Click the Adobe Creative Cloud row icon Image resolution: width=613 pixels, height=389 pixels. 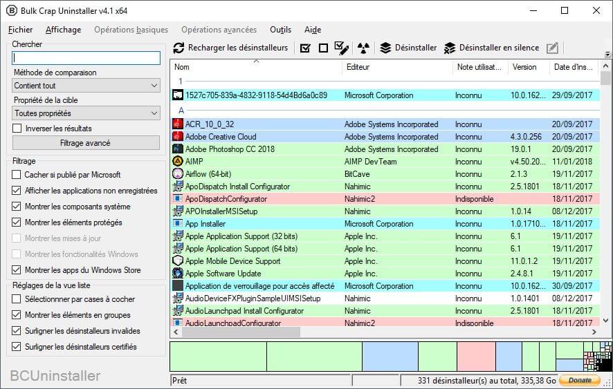click(178, 137)
